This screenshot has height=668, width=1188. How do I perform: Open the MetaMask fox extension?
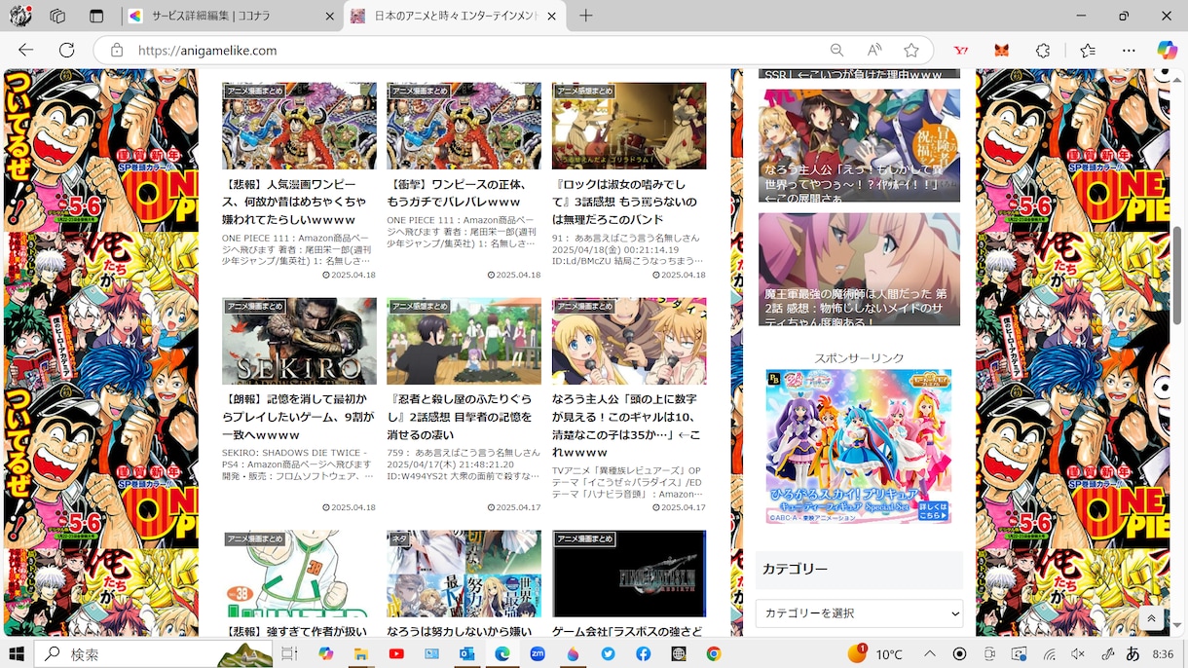[x=1001, y=50]
